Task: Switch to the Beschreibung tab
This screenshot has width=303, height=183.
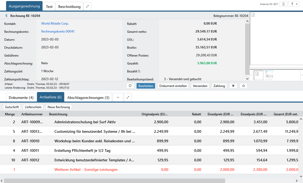Action: tap(69, 7)
